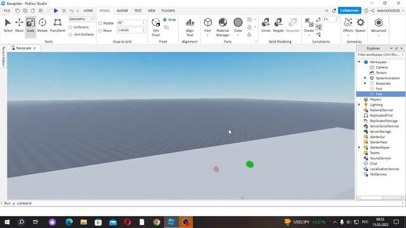Viewport: 406px width, 228px height.
Task: Open the Explorer panel options dropdown
Action: [x=391, y=48]
